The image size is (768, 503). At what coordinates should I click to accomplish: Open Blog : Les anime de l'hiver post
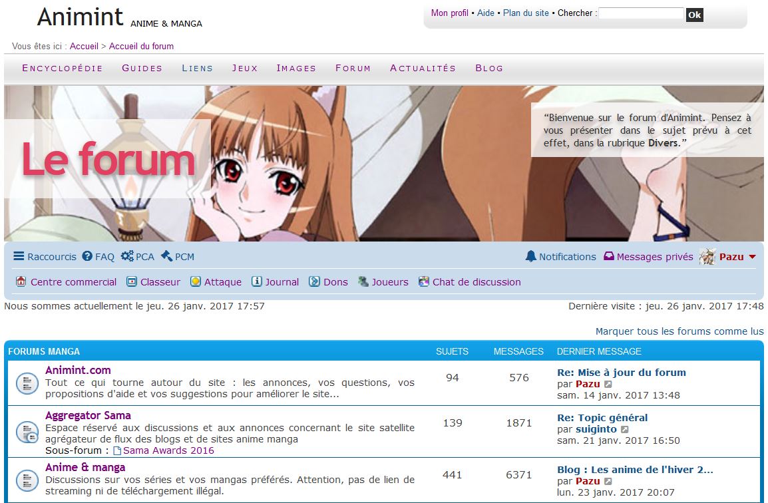636,470
